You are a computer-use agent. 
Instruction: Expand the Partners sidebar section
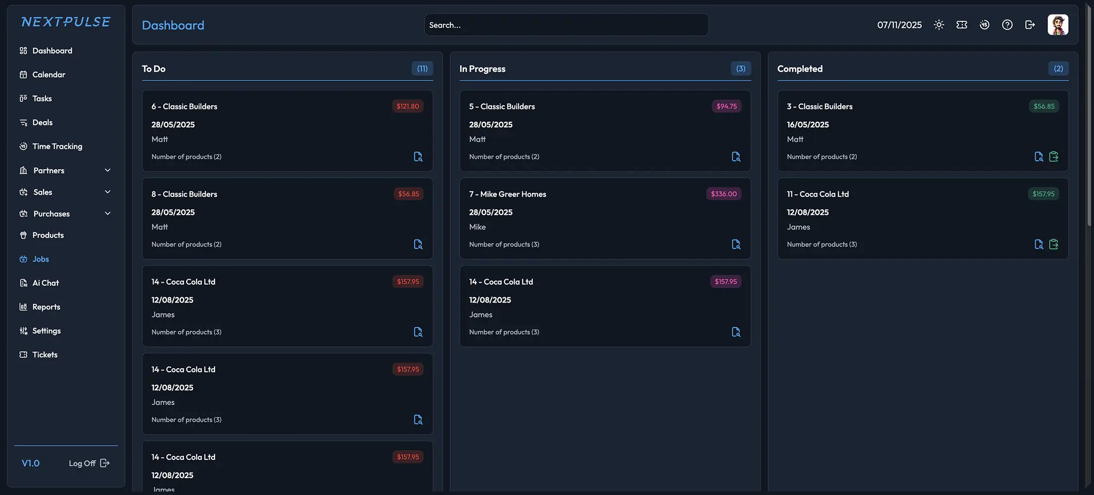(x=108, y=170)
